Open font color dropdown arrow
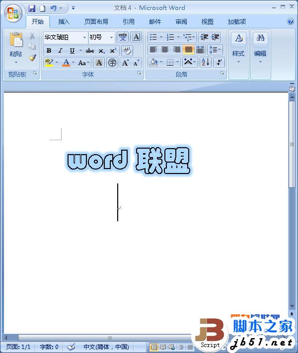The image size is (298, 353). point(73,62)
